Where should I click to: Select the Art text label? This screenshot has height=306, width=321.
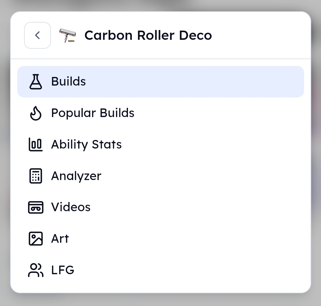[60, 239]
